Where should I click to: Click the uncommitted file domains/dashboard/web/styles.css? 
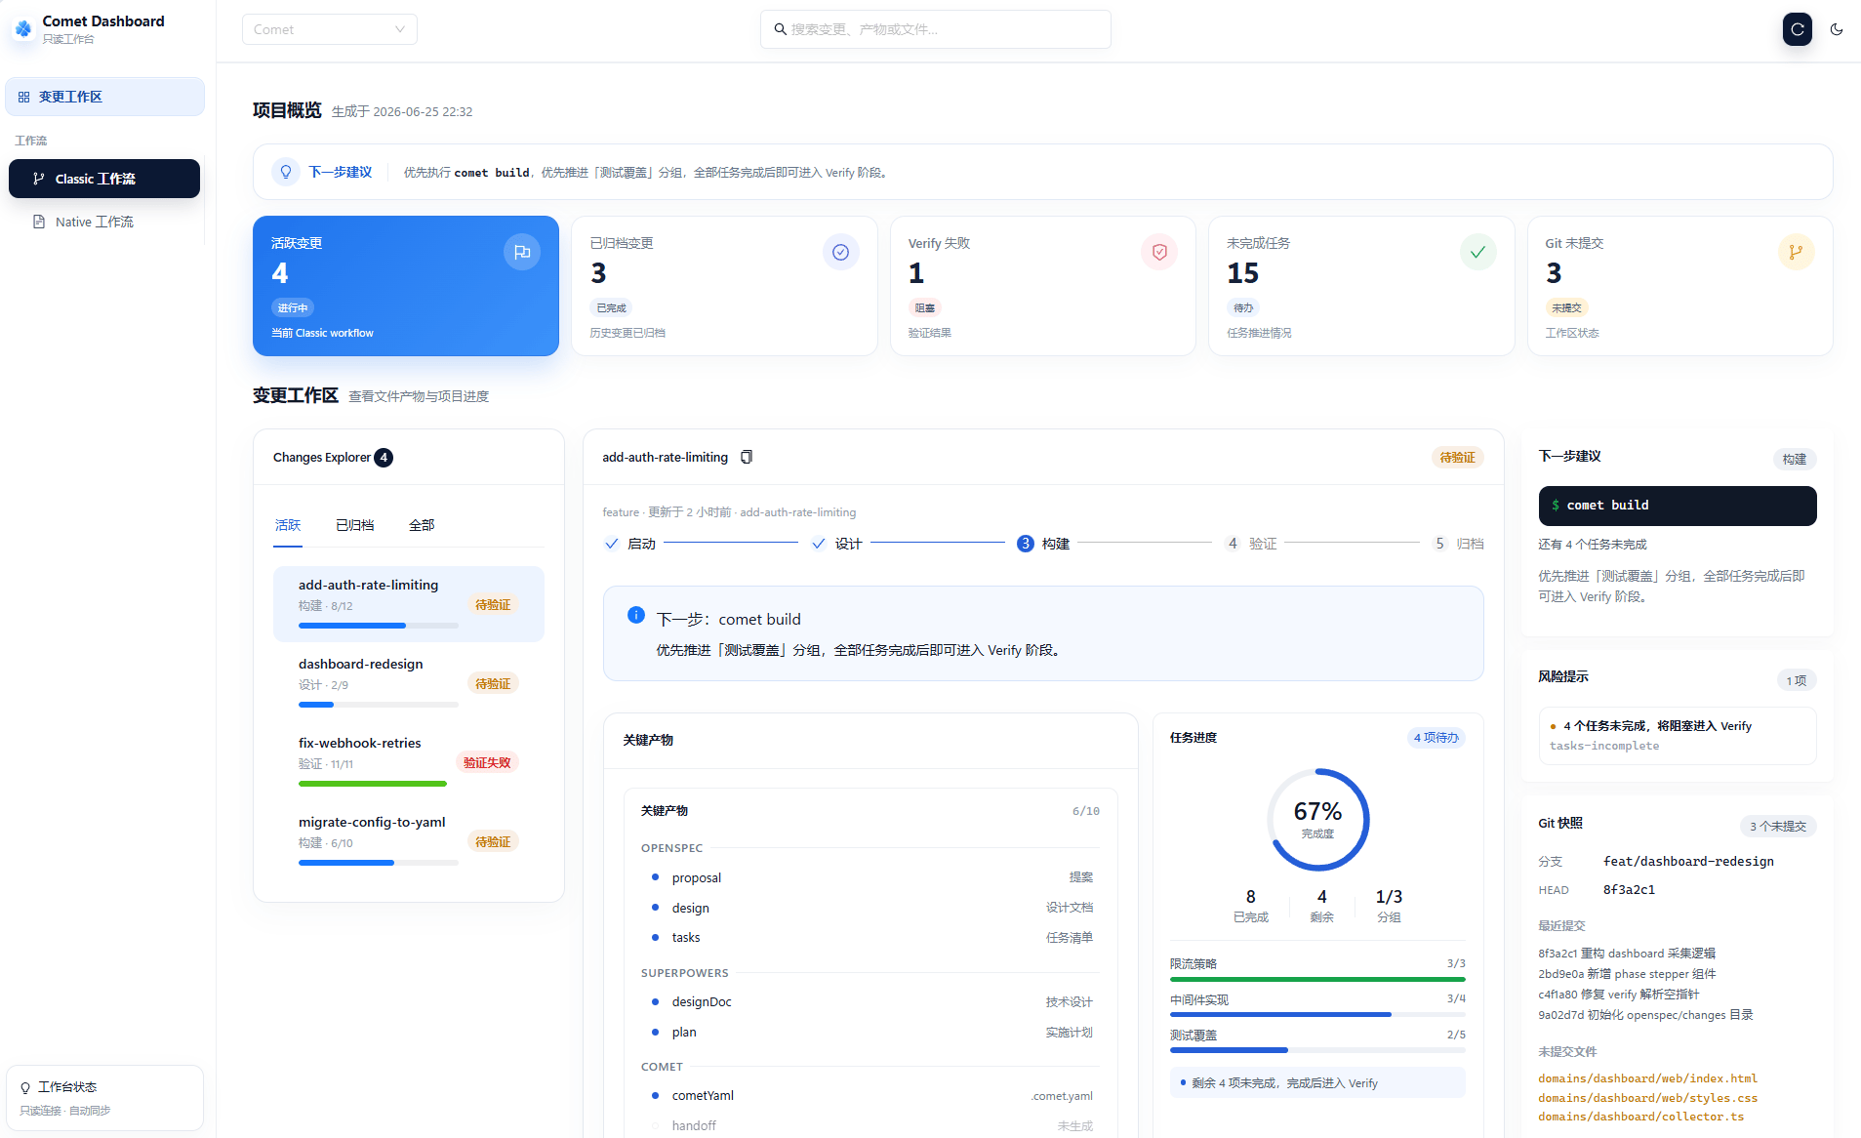tap(1647, 1098)
